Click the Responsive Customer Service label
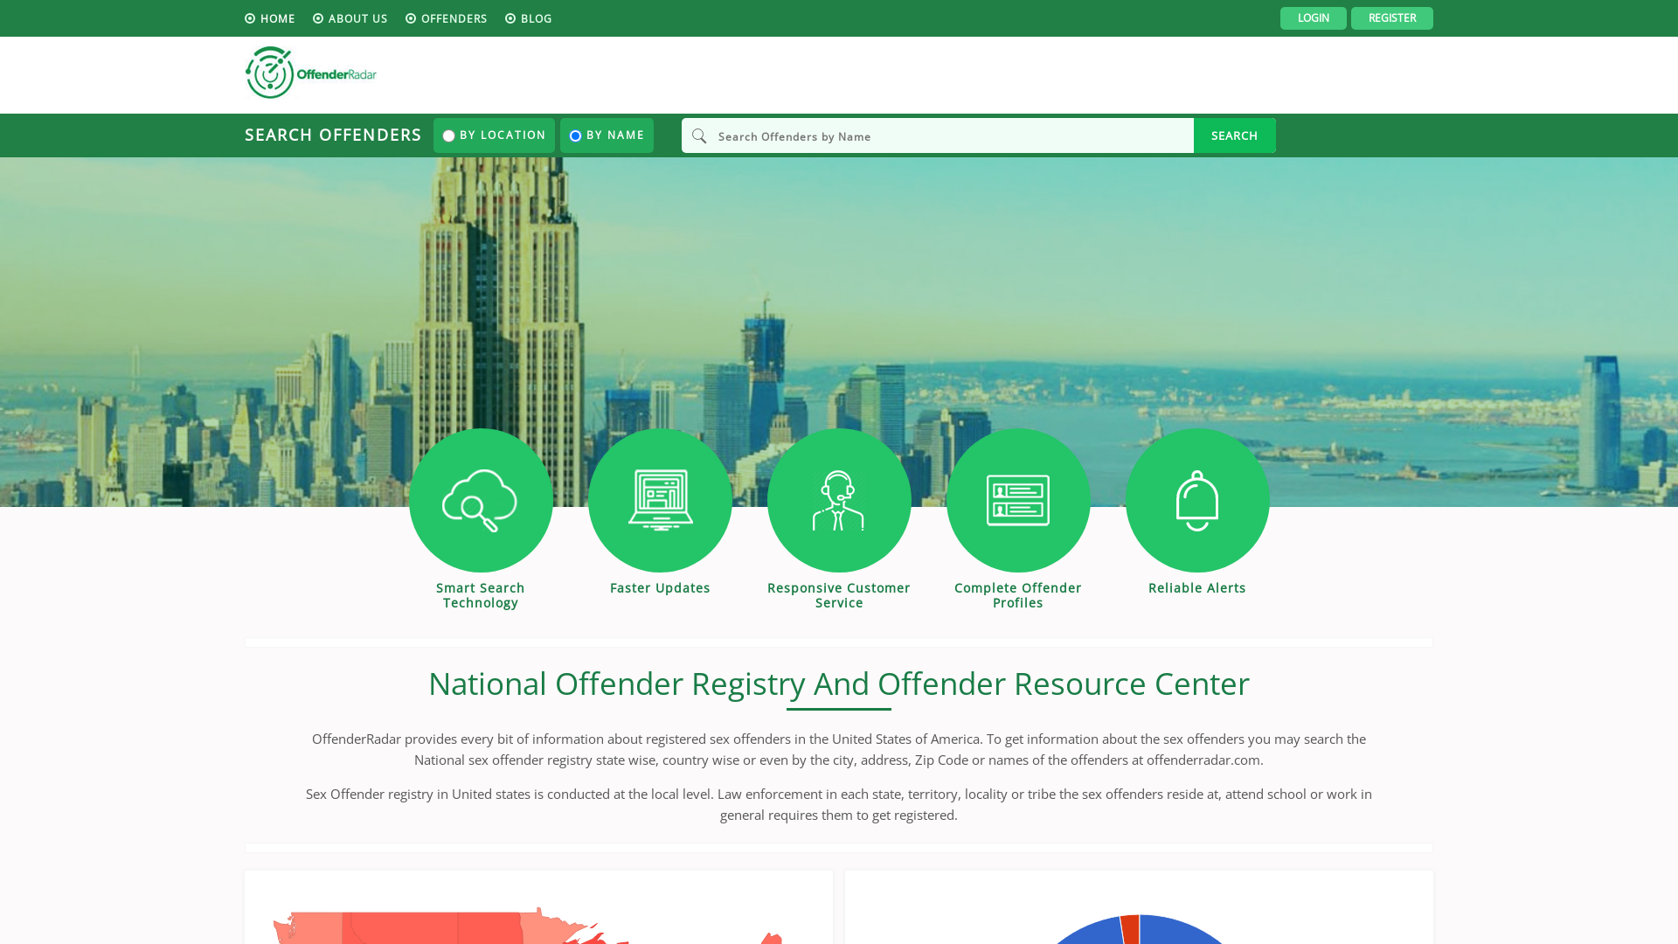 [839, 595]
